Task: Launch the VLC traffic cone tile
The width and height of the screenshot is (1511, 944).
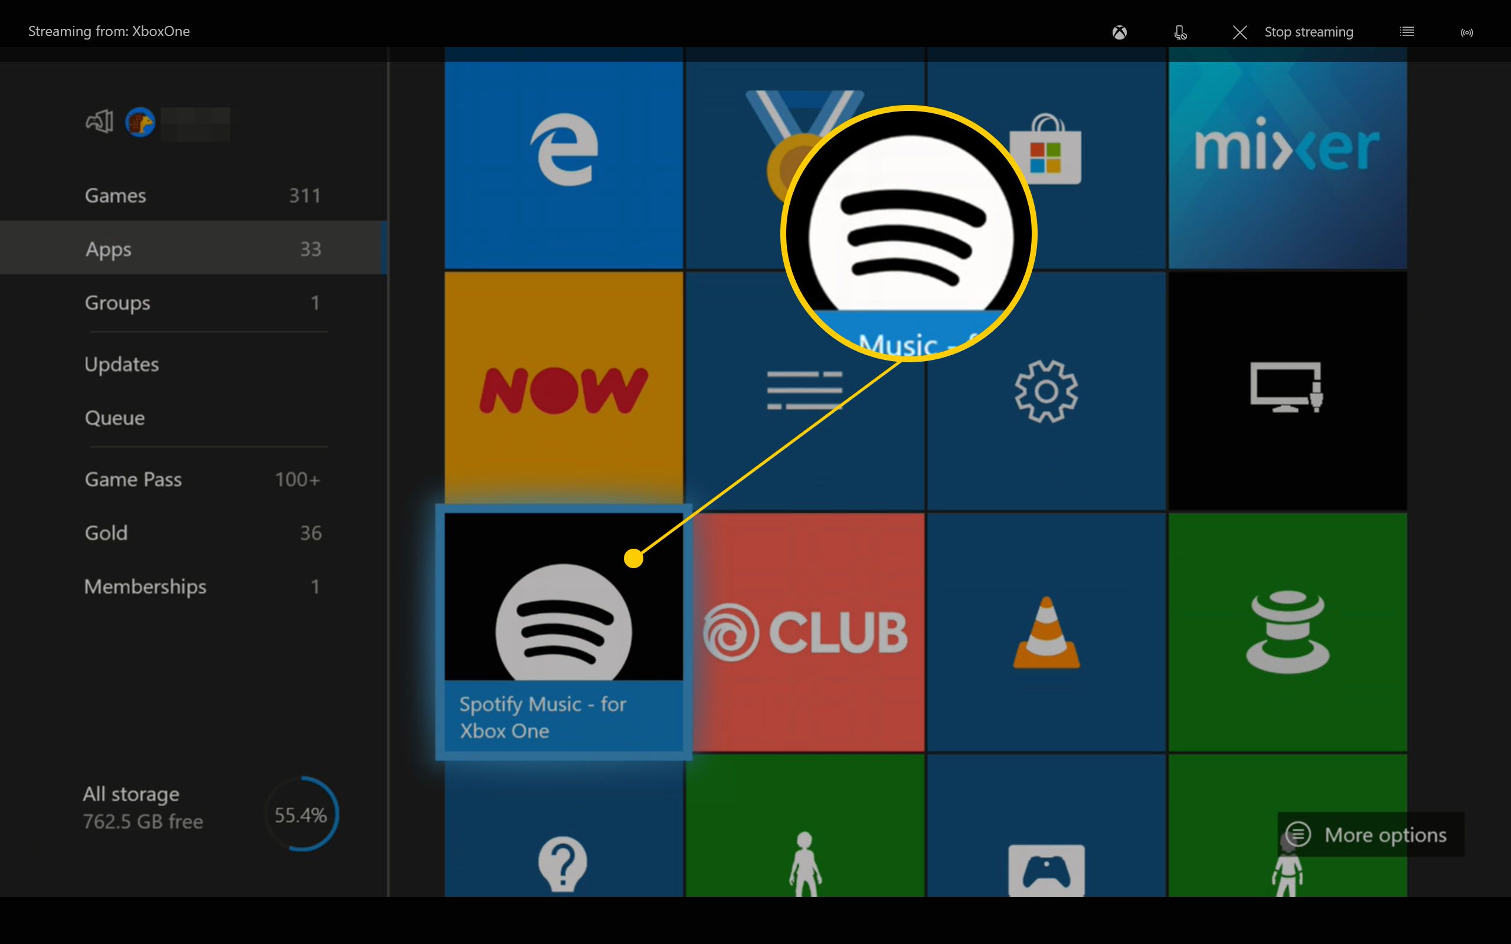Action: [x=1046, y=632]
